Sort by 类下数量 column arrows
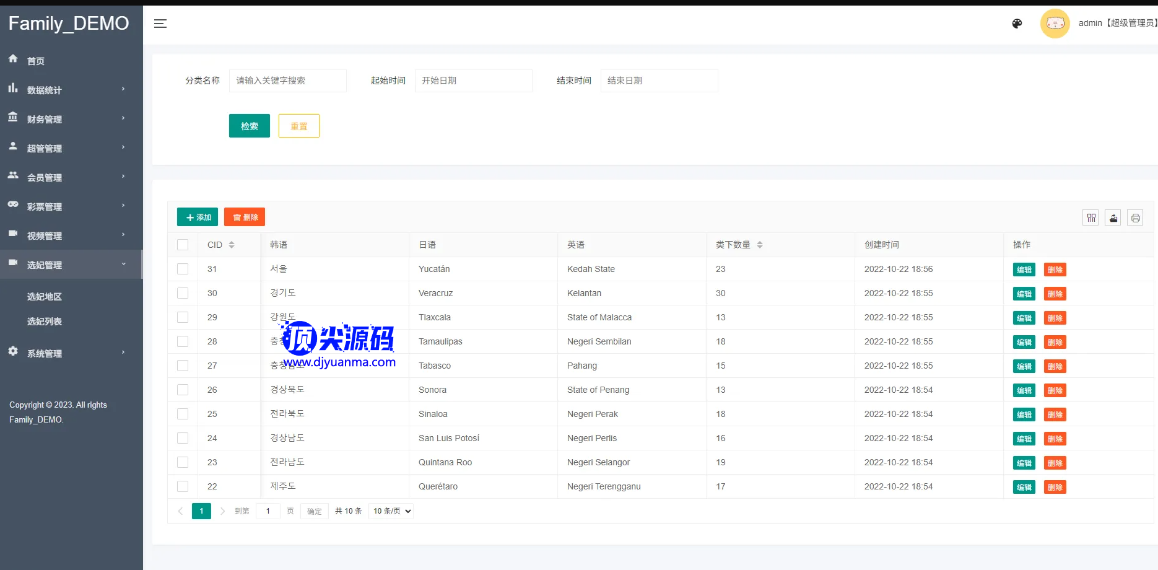Image resolution: width=1158 pixels, height=570 pixels. tap(760, 245)
